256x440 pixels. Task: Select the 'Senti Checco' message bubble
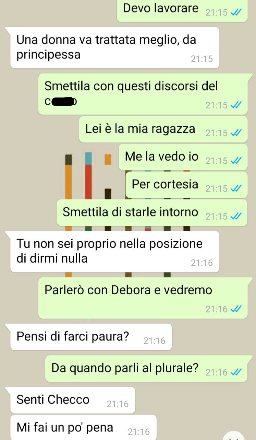point(73,400)
